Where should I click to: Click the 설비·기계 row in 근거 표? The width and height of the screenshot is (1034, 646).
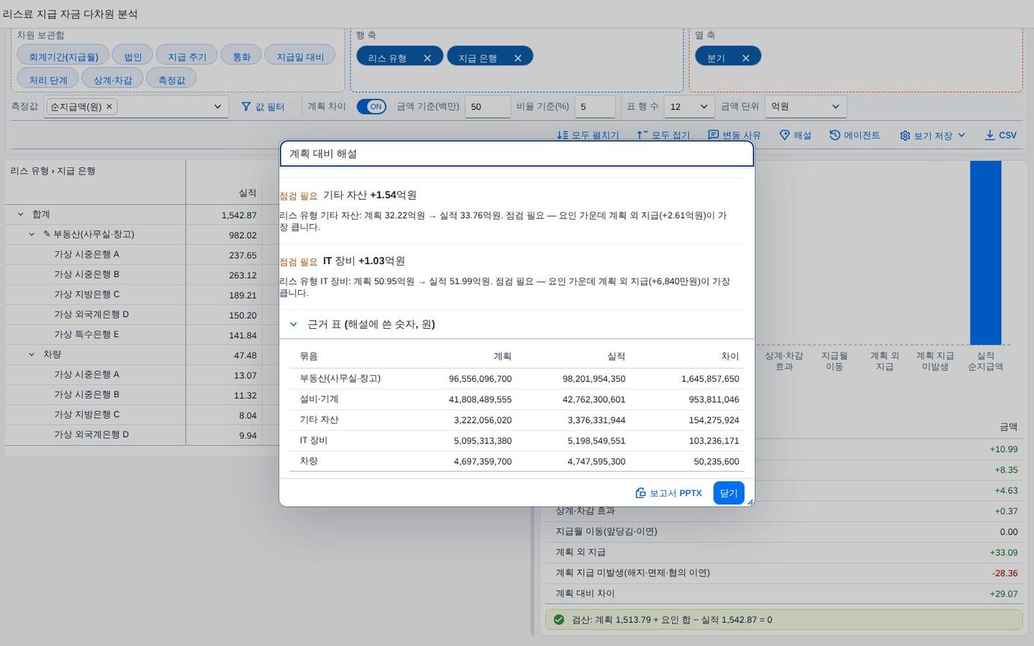(516, 399)
